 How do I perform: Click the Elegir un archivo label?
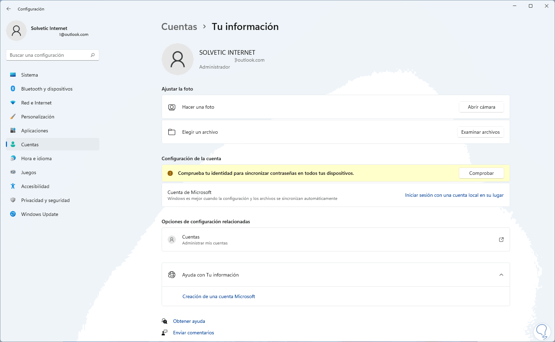(200, 132)
